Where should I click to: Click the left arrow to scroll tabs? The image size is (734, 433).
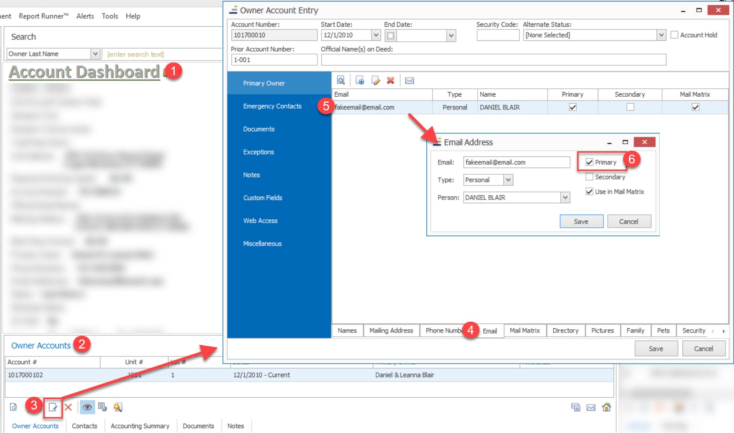point(713,331)
